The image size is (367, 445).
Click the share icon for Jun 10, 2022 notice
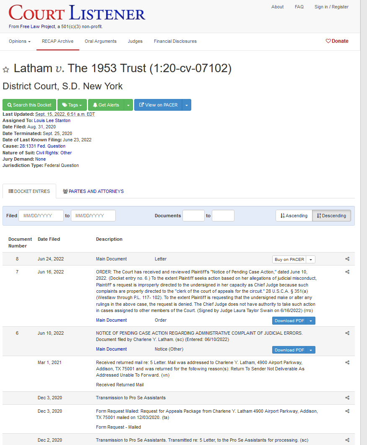point(347,333)
